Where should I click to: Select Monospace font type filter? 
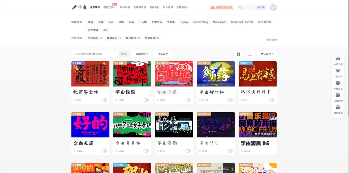click(219, 22)
